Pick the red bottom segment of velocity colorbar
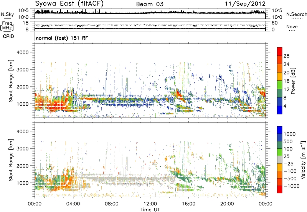The width and height of the screenshot is (307, 212). pos(280,189)
